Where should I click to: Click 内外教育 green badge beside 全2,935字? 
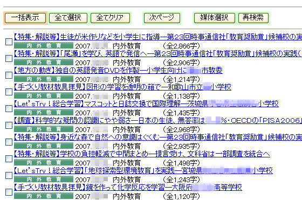pos(44,146)
